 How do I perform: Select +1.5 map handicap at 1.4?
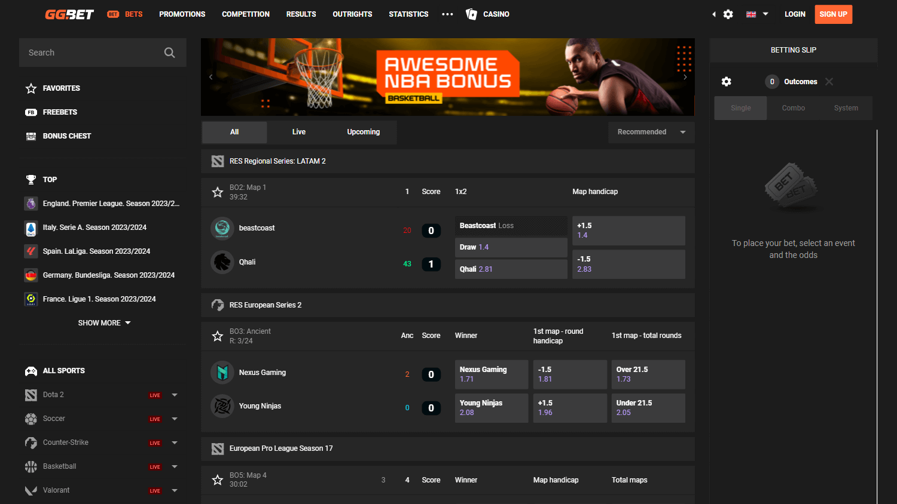coord(628,231)
